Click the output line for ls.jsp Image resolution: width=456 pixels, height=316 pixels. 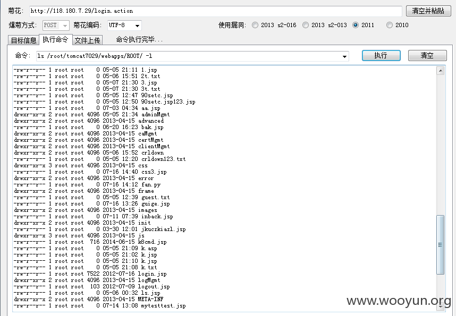[x=87, y=294]
